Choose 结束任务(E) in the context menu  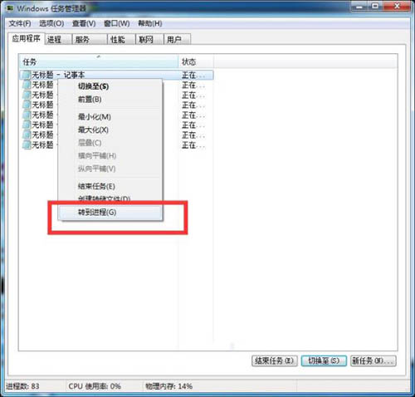[x=110, y=186]
